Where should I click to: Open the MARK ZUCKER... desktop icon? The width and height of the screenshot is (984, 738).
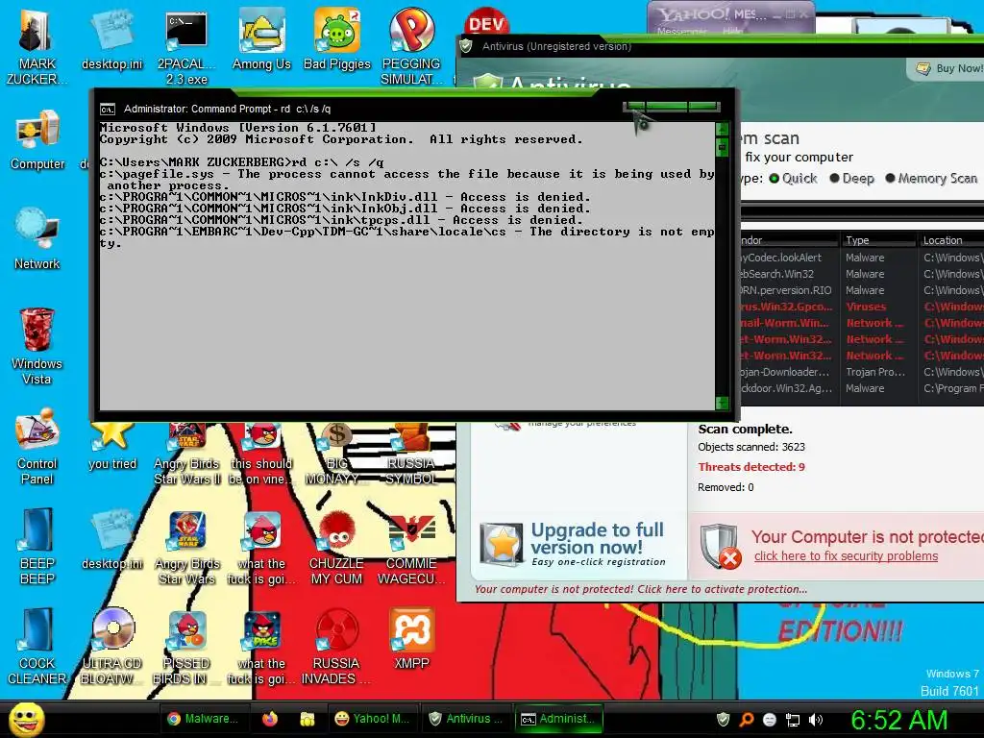point(37,45)
